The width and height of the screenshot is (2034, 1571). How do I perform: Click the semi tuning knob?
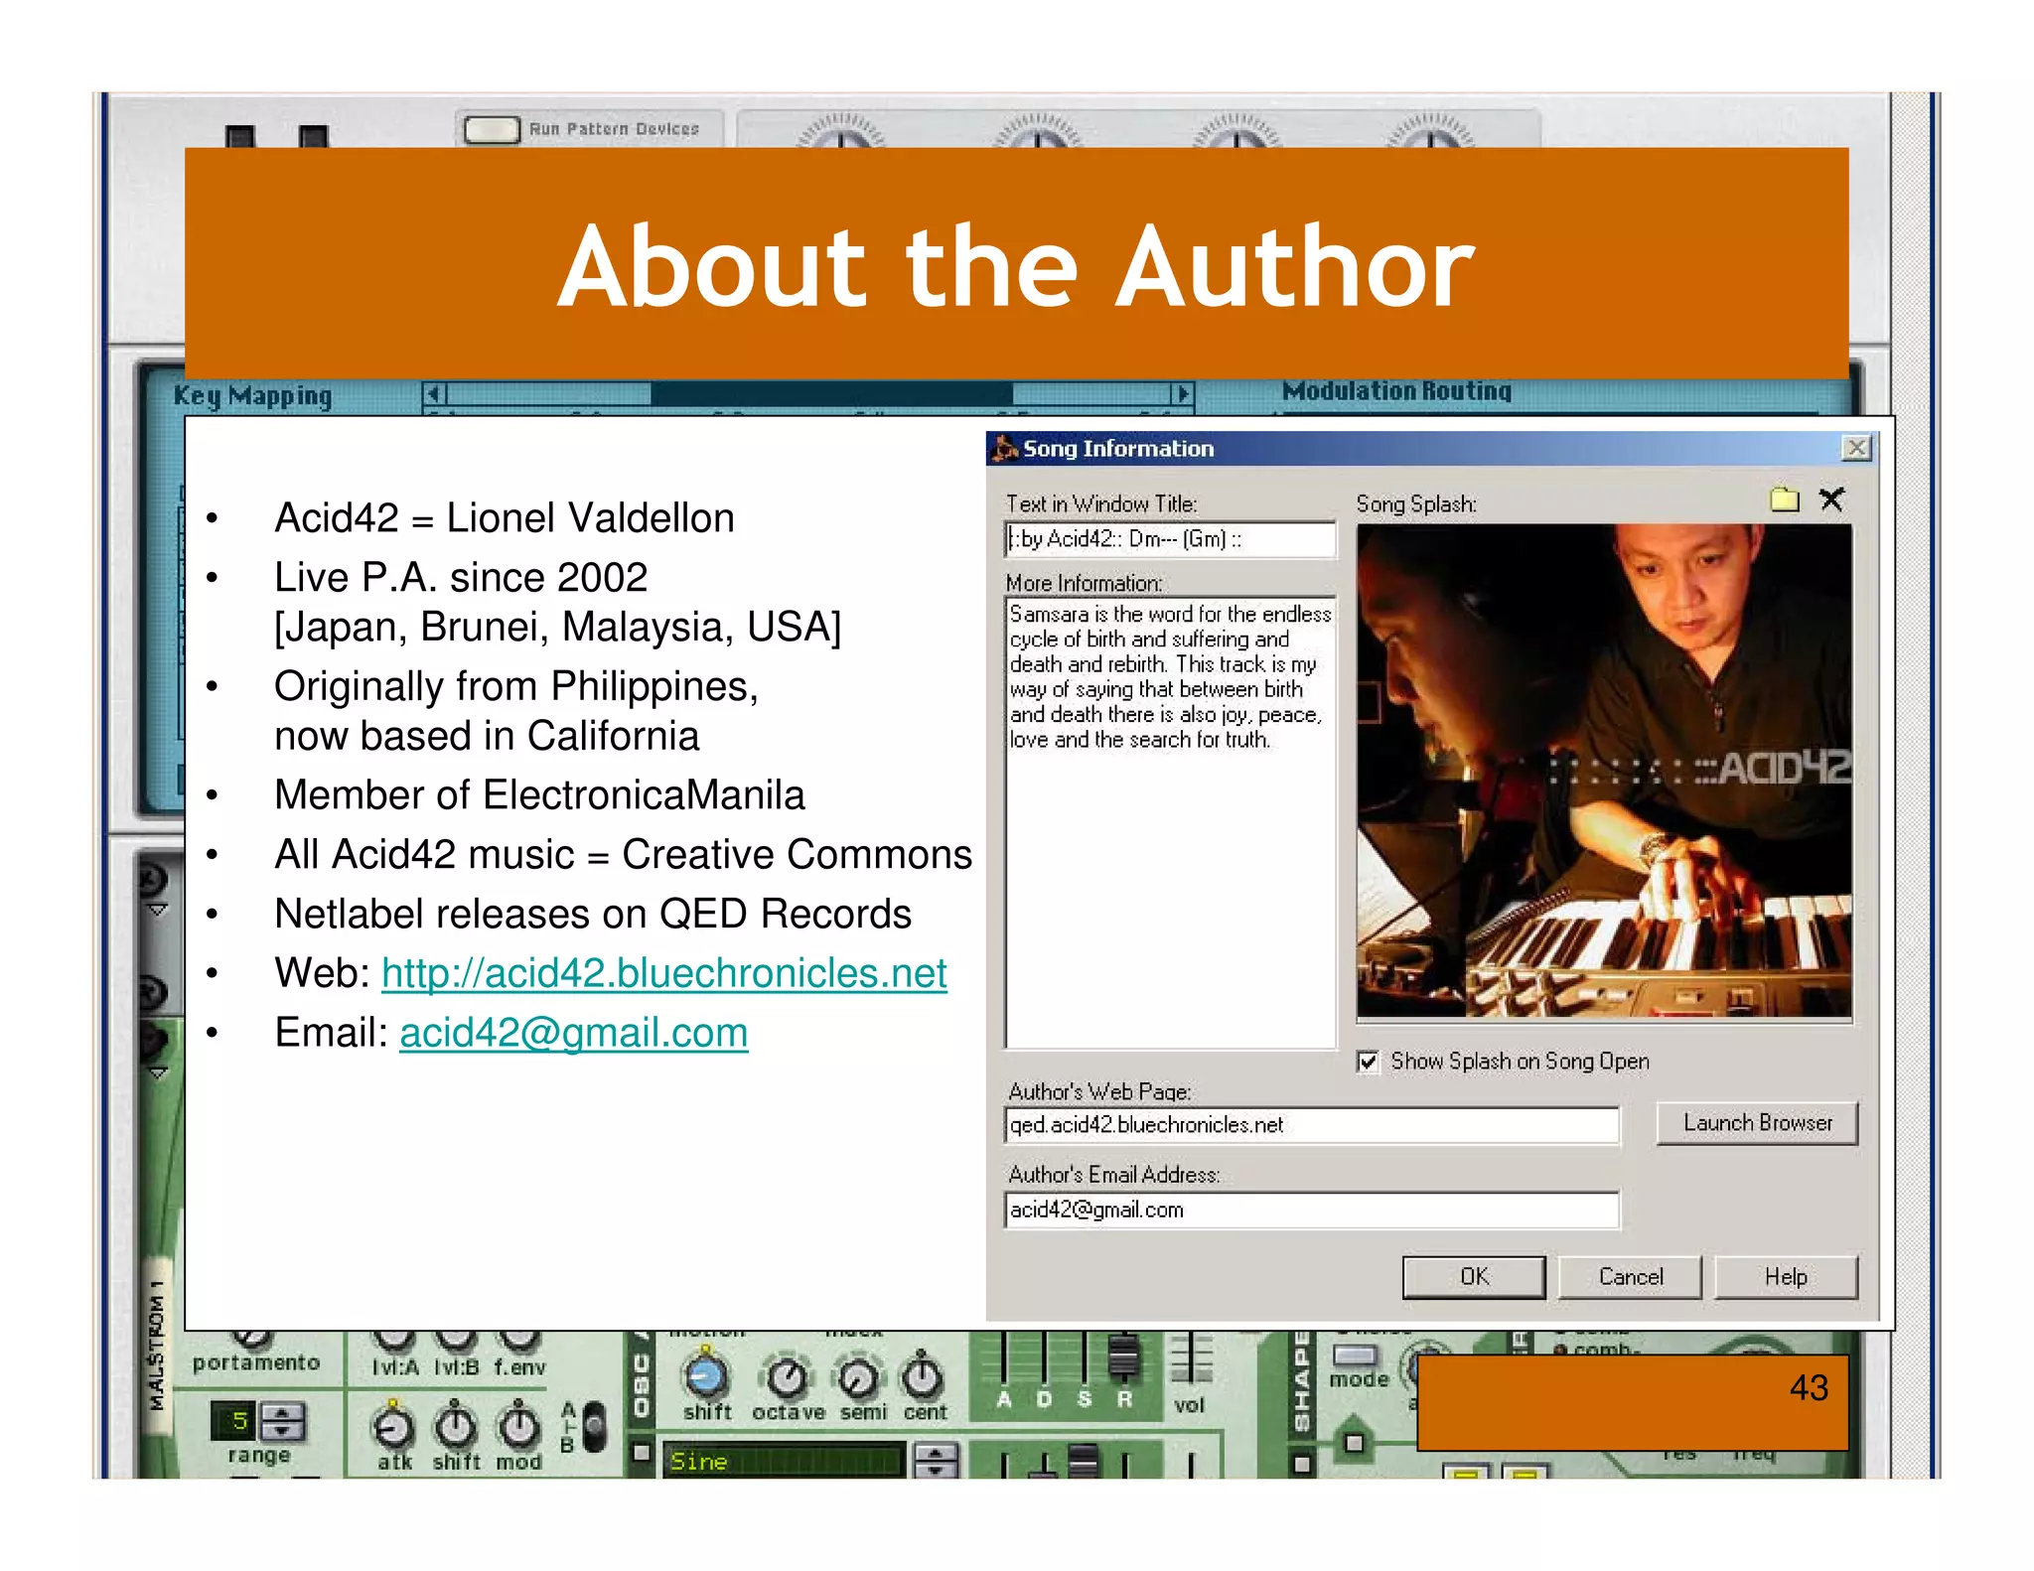(x=859, y=1378)
